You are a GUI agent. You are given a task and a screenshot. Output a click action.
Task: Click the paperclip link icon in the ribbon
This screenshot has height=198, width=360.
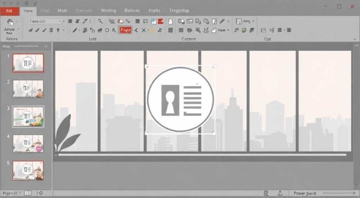pos(128,21)
